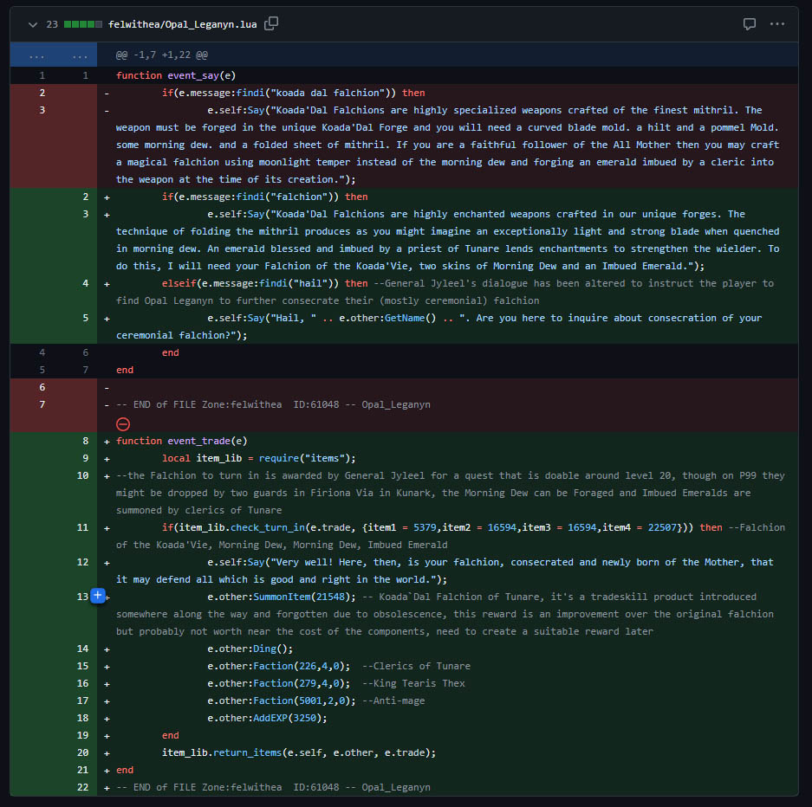Select new line number 8
Image resolution: width=812 pixels, height=807 pixels.
[x=86, y=441]
